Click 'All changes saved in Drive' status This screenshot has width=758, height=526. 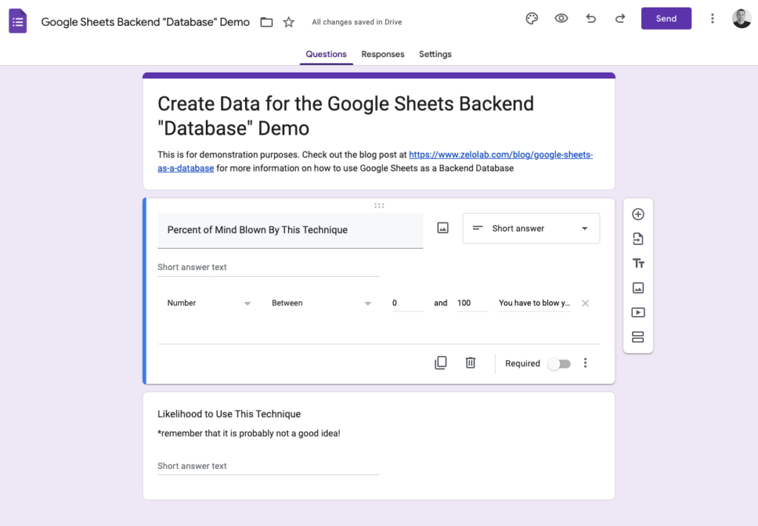click(357, 22)
